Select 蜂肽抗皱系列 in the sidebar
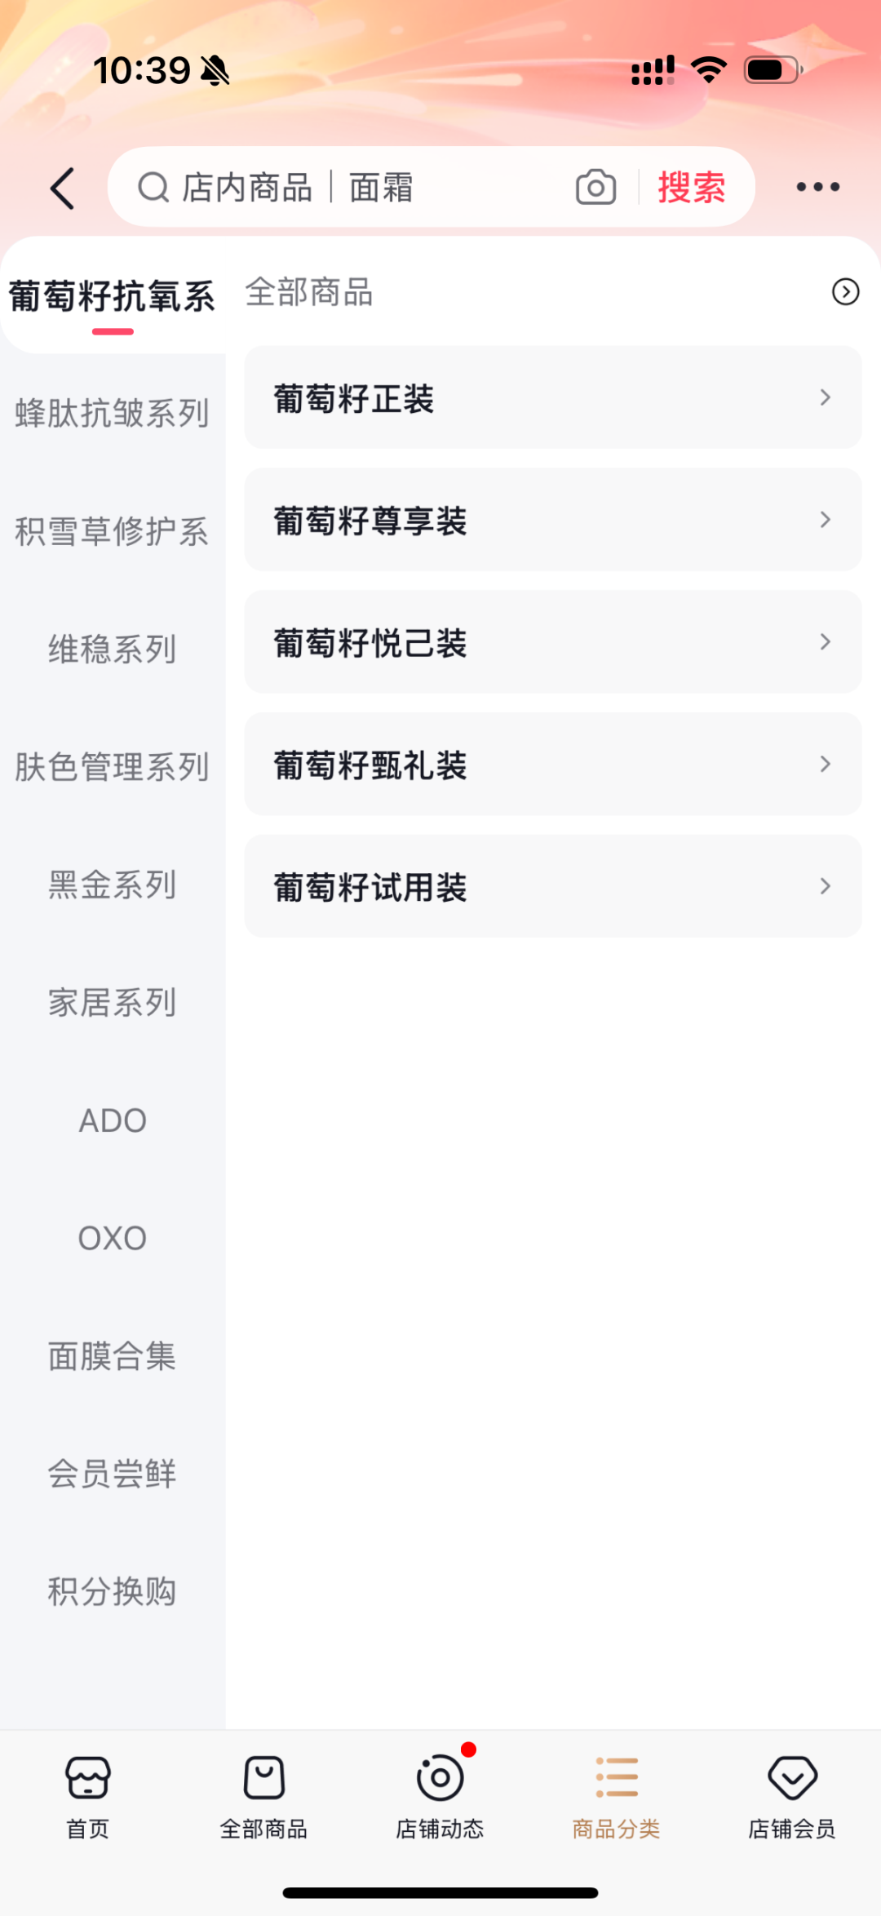The height and width of the screenshot is (1916, 881). click(113, 413)
